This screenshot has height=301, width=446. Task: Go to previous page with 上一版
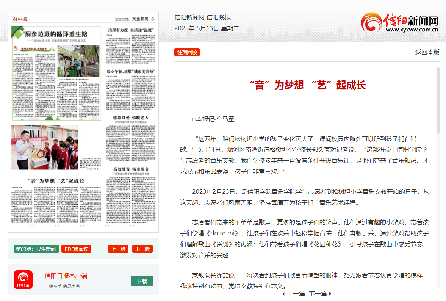pos(118,249)
